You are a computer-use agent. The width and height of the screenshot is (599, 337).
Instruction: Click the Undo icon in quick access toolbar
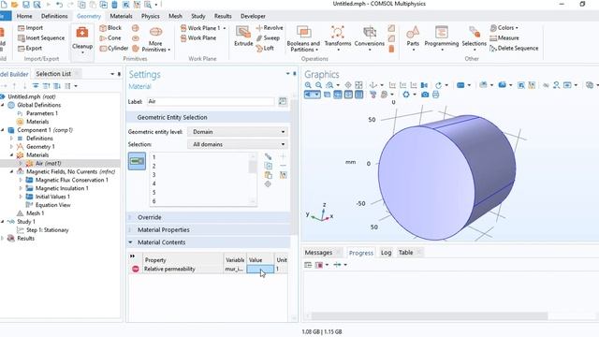[59, 5]
